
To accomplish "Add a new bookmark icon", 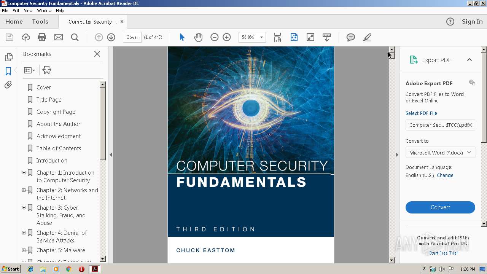I will click(x=47, y=70).
